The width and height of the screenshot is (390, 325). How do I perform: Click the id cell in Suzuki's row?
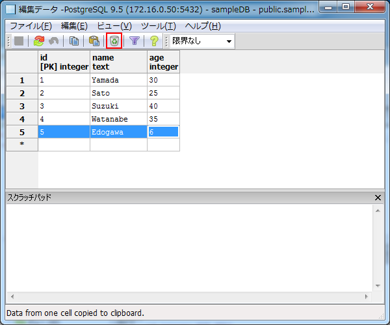pos(64,106)
